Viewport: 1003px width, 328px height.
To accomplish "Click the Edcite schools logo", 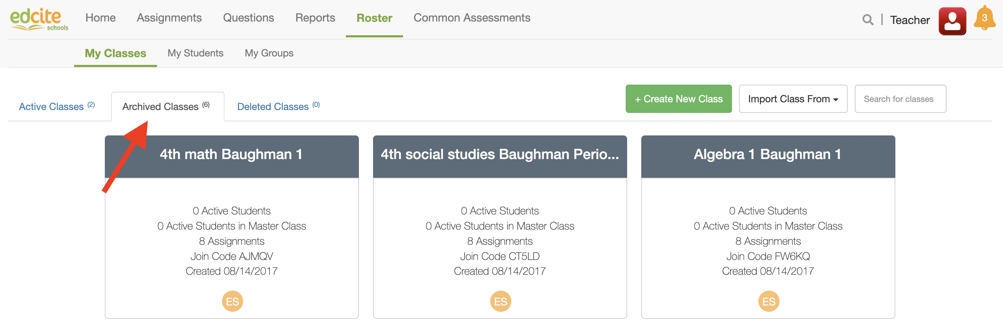I will click(x=38, y=19).
